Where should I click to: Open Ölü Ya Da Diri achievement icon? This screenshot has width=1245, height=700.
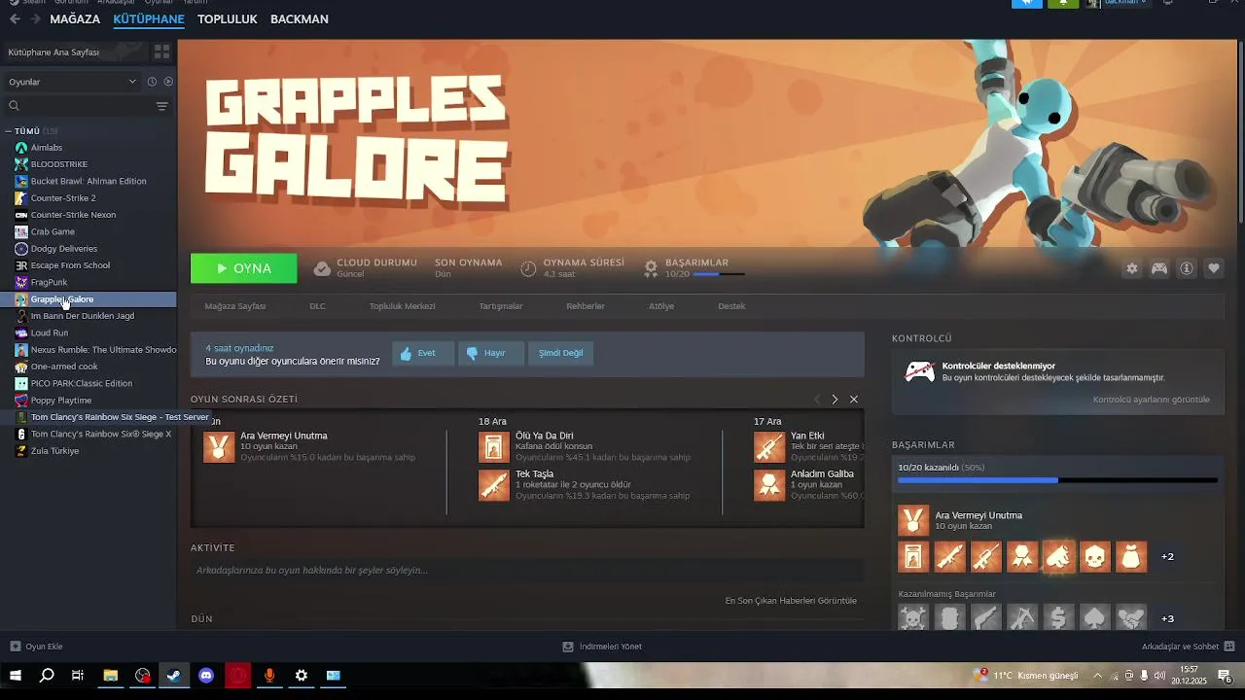(494, 447)
